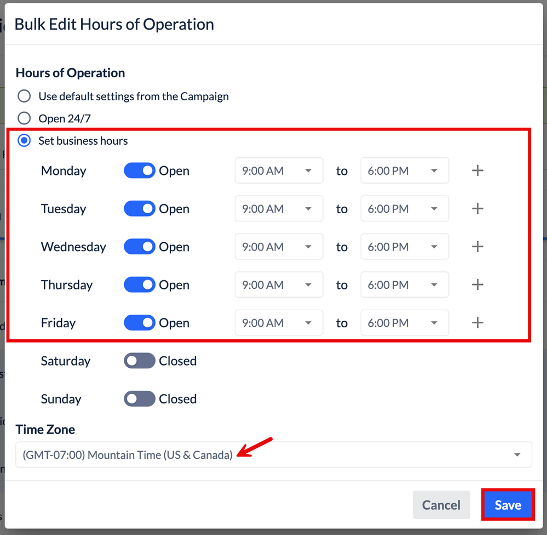
Task: Open Thursday opening time dropdown
Action: pos(278,285)
